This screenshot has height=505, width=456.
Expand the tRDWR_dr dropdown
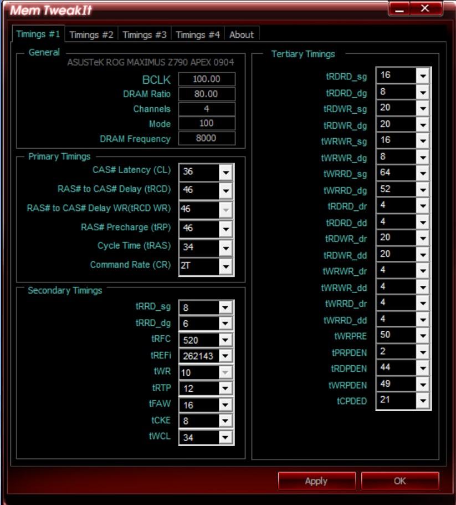click(423, 239)
